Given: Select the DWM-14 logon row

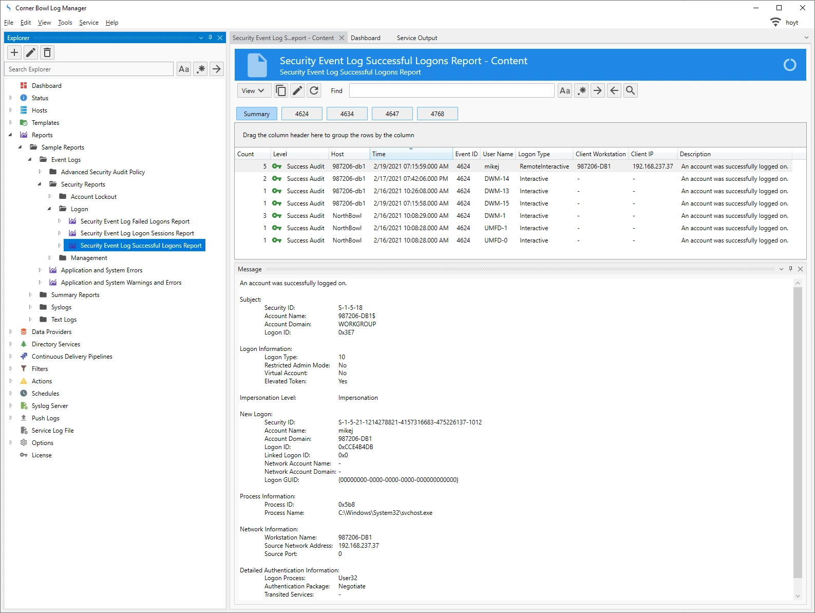Looking at the screenshot, I should click(514, 179).
